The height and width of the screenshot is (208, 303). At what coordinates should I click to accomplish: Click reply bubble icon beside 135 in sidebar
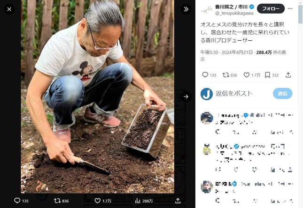[x=205, y=75]
